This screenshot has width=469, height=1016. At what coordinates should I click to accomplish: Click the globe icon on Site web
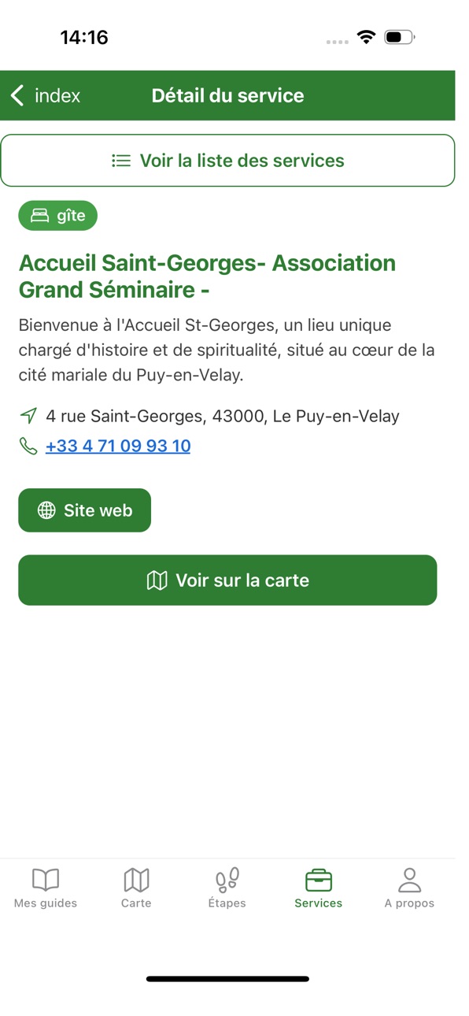(47, 510)
